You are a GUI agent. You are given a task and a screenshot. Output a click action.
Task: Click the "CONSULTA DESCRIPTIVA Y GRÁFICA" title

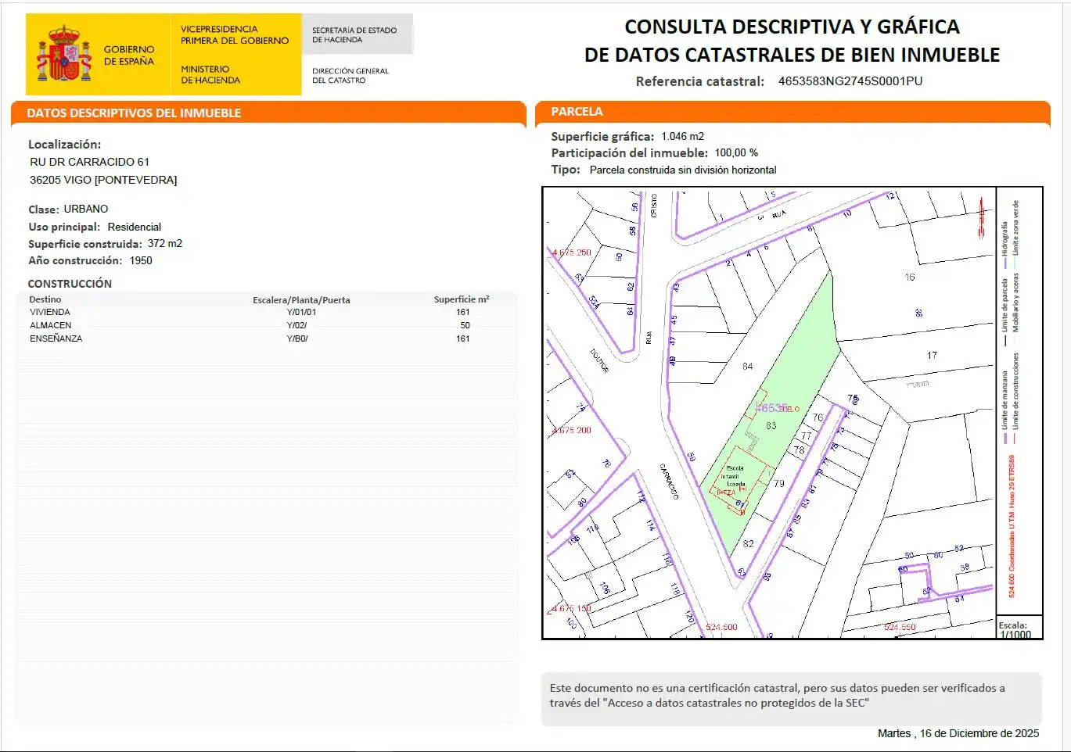coord(792,27)
